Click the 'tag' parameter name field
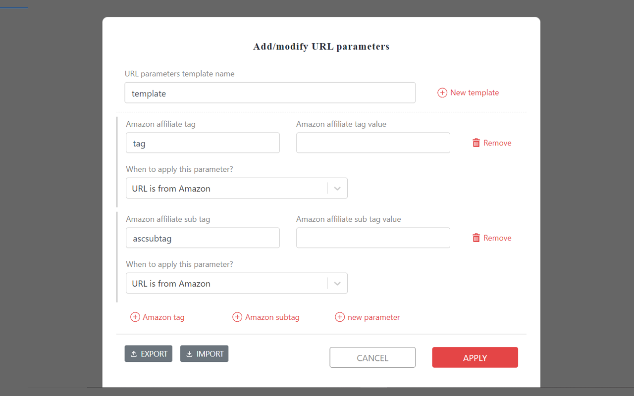 203,143
